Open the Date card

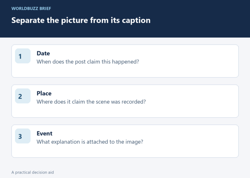[125, 61]
